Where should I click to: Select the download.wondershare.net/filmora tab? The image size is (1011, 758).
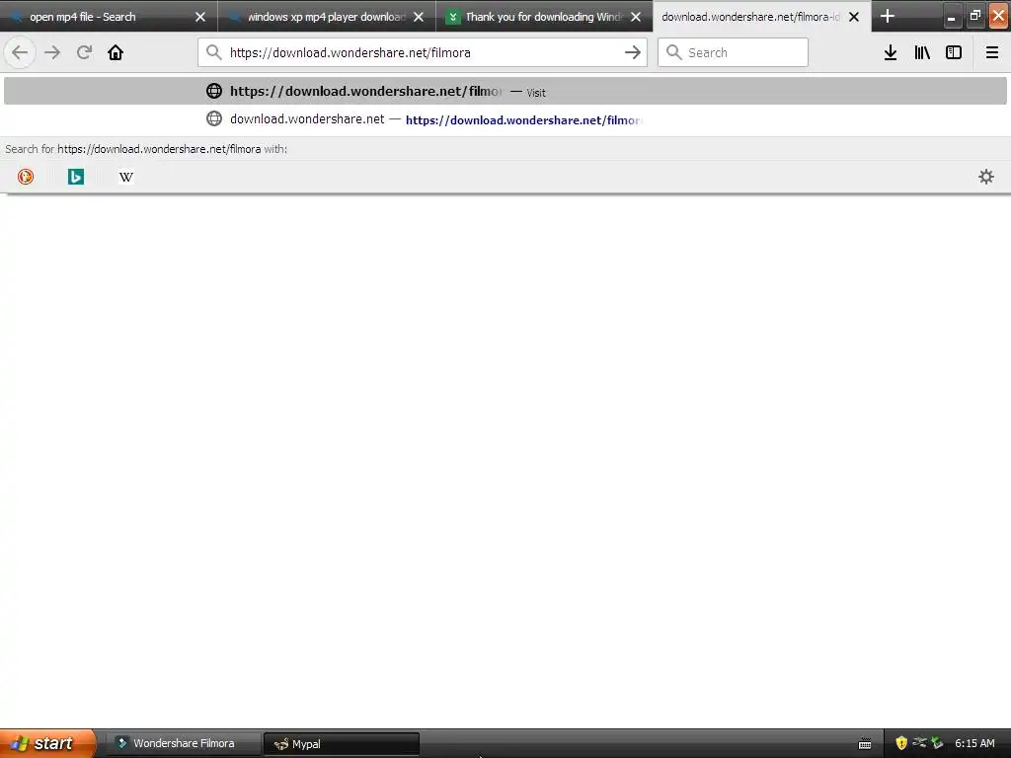[761, 17]
